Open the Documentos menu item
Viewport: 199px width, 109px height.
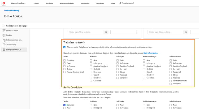[85, 3]
